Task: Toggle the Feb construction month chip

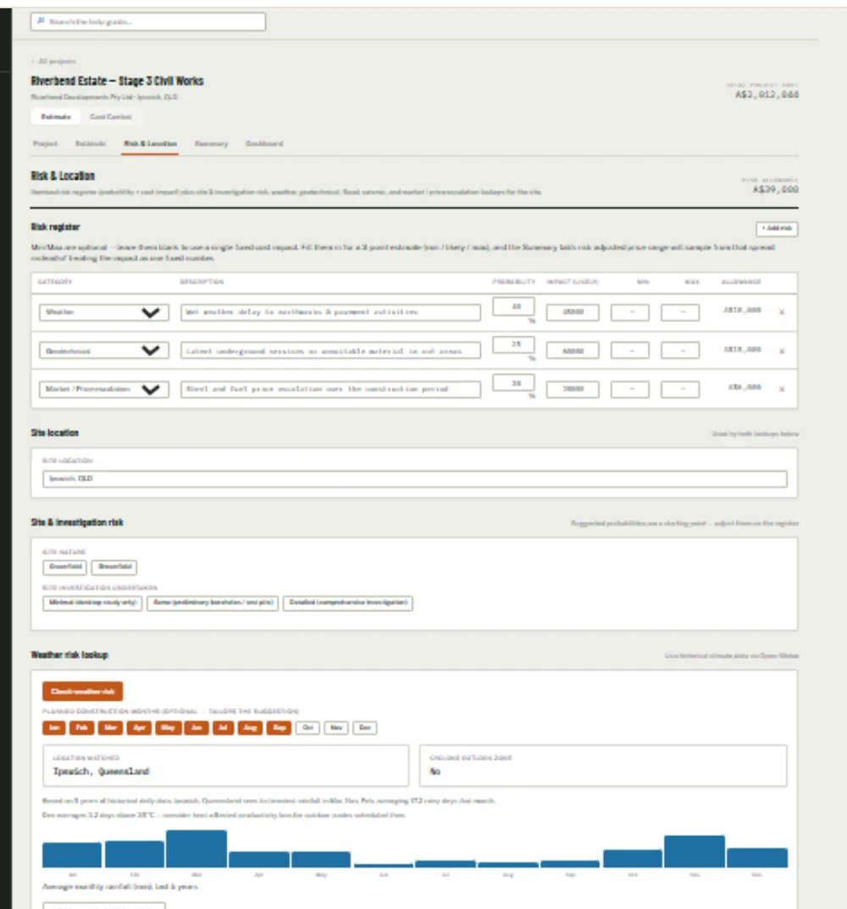Action: 82,728
